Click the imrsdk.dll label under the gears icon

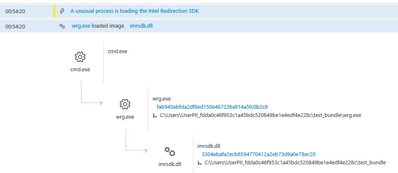click(x=170, y=164)
